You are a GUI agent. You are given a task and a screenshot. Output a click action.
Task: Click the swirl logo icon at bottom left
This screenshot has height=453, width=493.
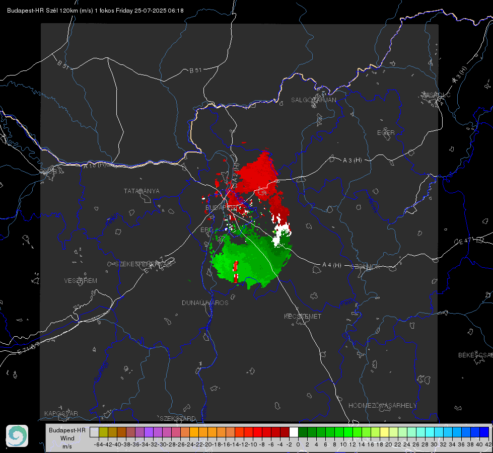[17, 436]
